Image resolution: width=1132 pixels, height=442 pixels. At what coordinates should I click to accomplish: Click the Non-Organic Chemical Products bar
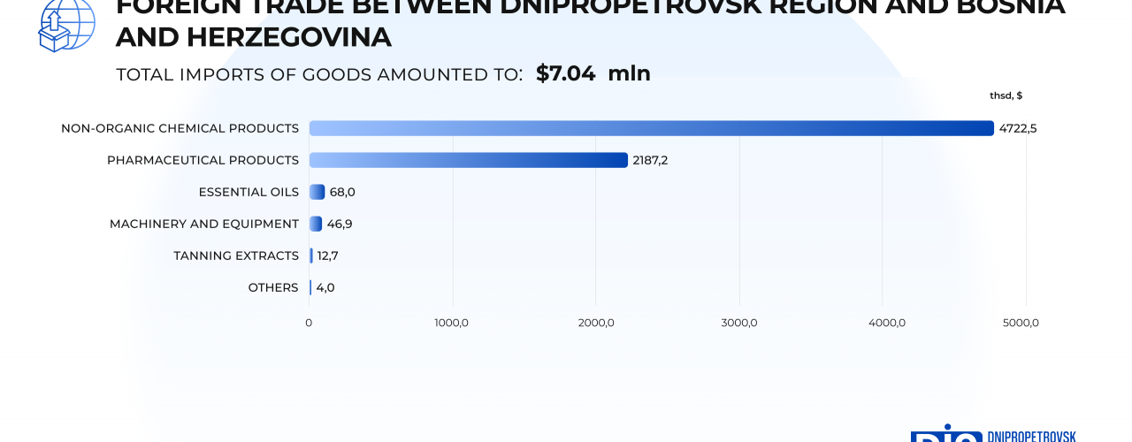(651, 128)
